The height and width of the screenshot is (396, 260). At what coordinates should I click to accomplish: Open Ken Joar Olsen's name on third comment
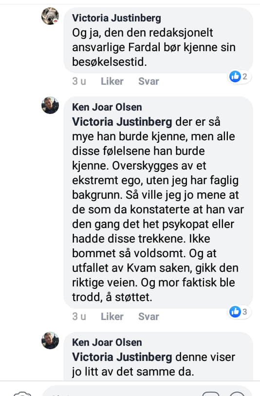[x=107, y=342]
